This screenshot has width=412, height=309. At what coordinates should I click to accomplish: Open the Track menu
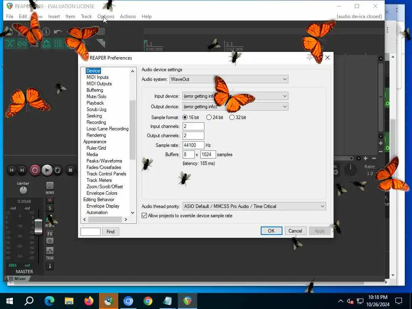(x=86, y=16)
